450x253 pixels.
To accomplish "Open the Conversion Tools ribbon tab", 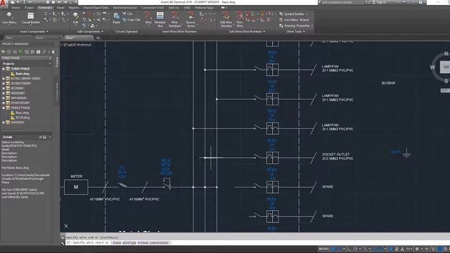I will 153,8.
